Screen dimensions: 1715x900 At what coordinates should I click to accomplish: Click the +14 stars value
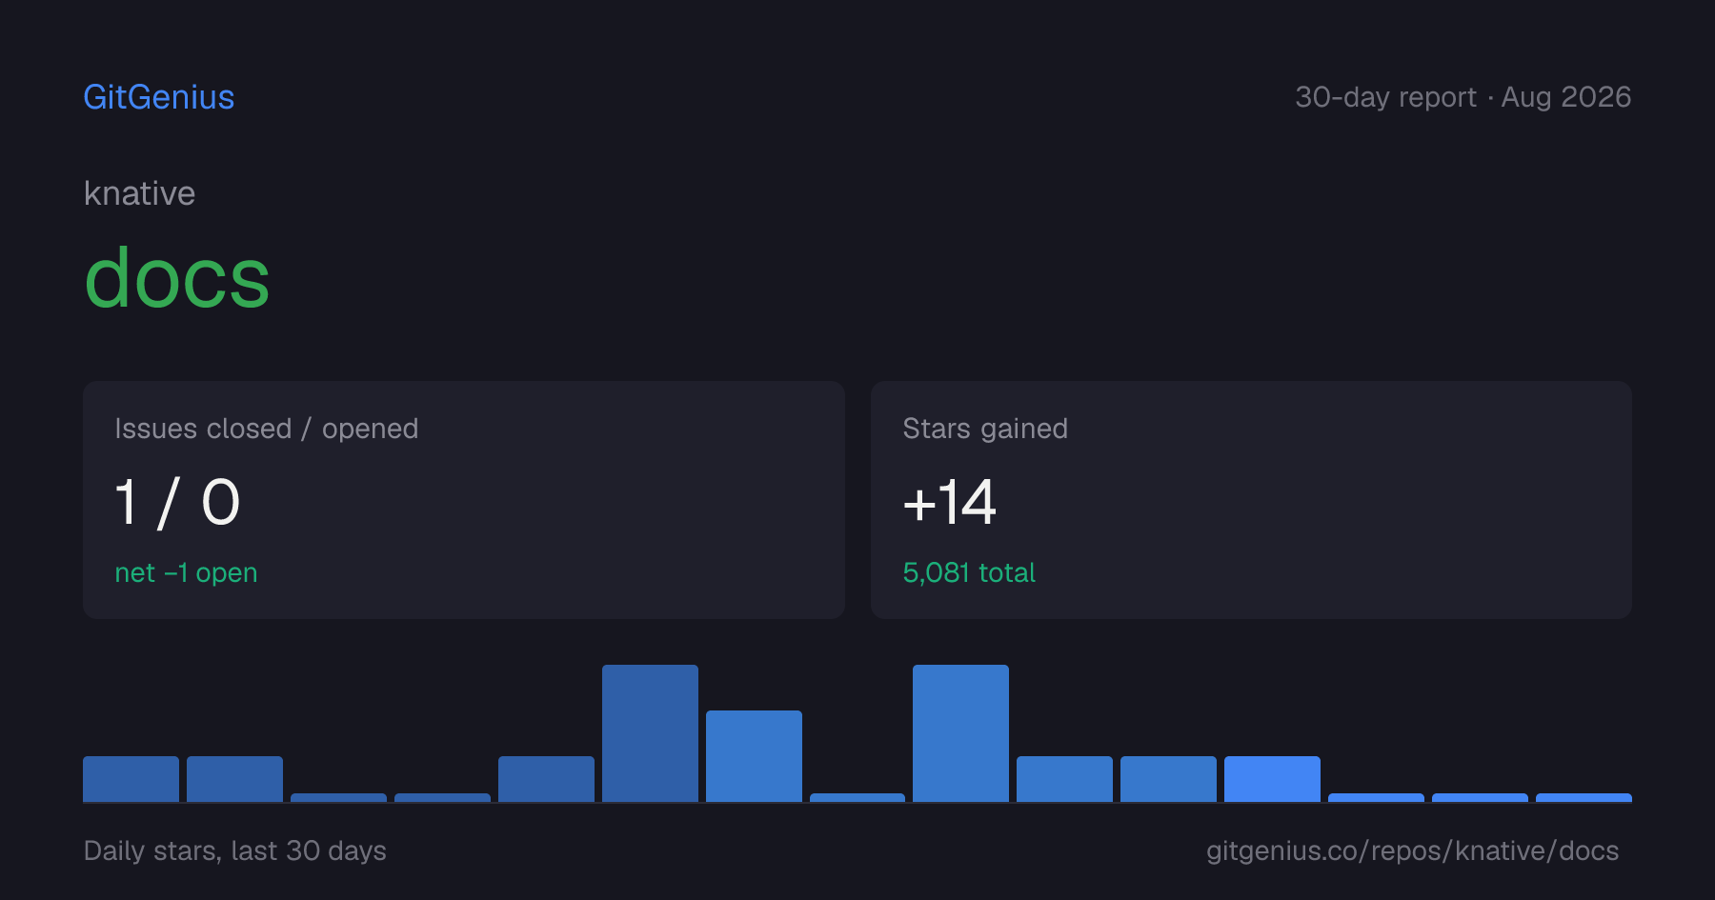[949, 502]
